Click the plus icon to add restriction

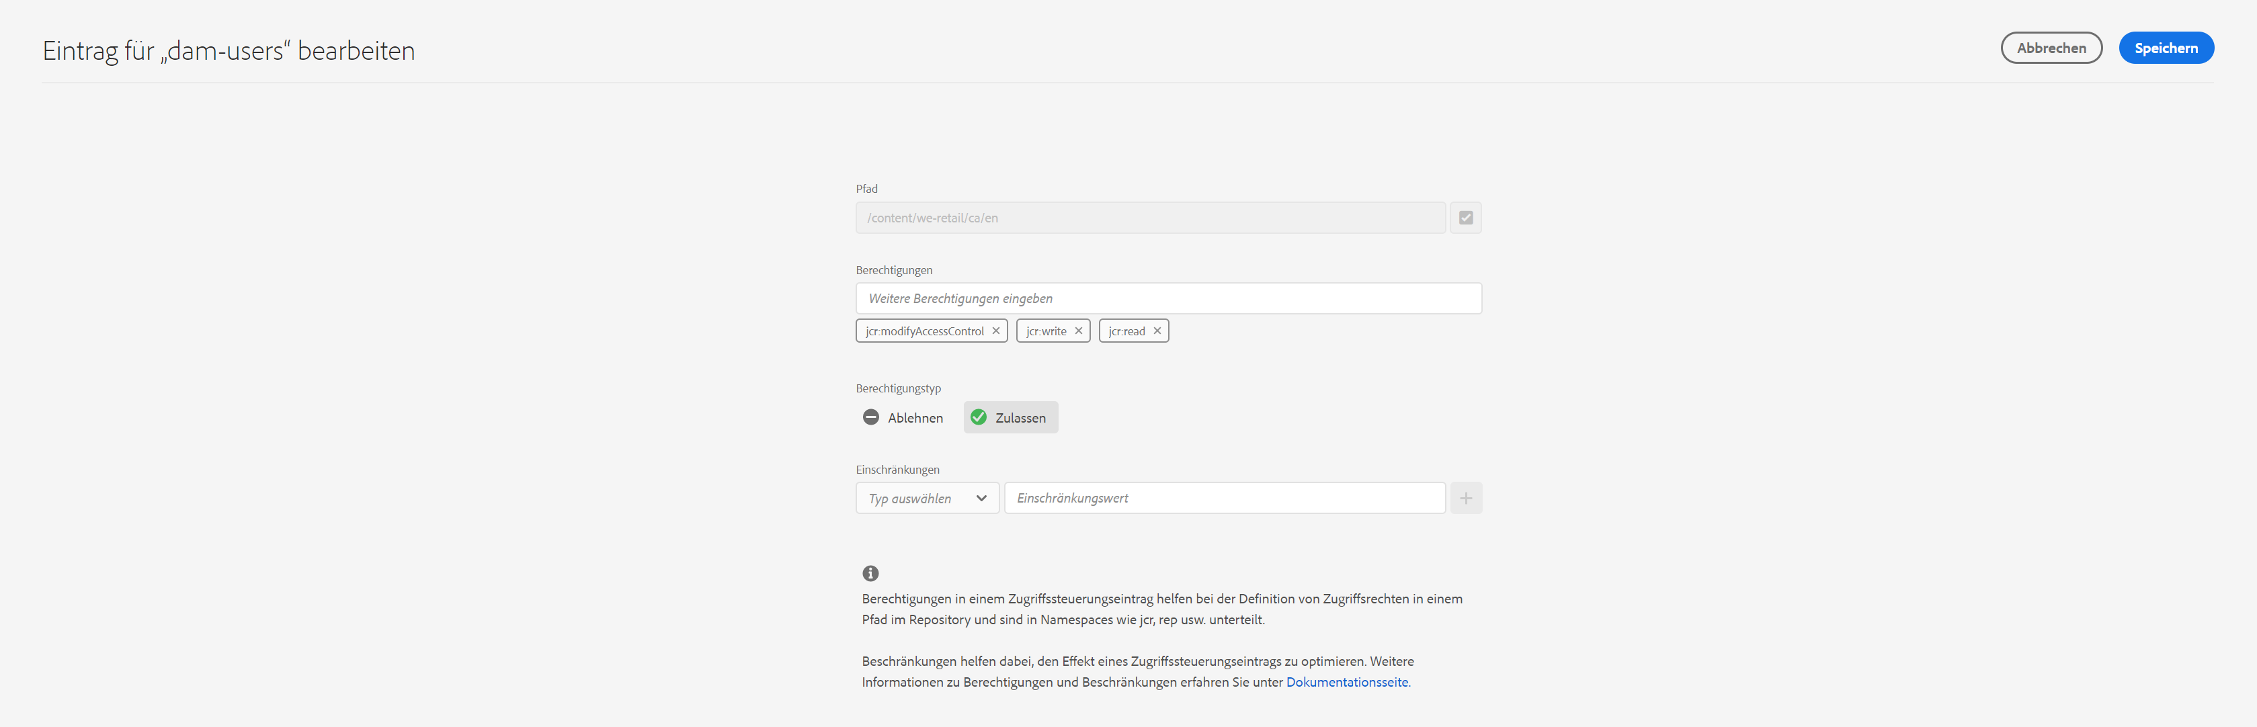1465,499
